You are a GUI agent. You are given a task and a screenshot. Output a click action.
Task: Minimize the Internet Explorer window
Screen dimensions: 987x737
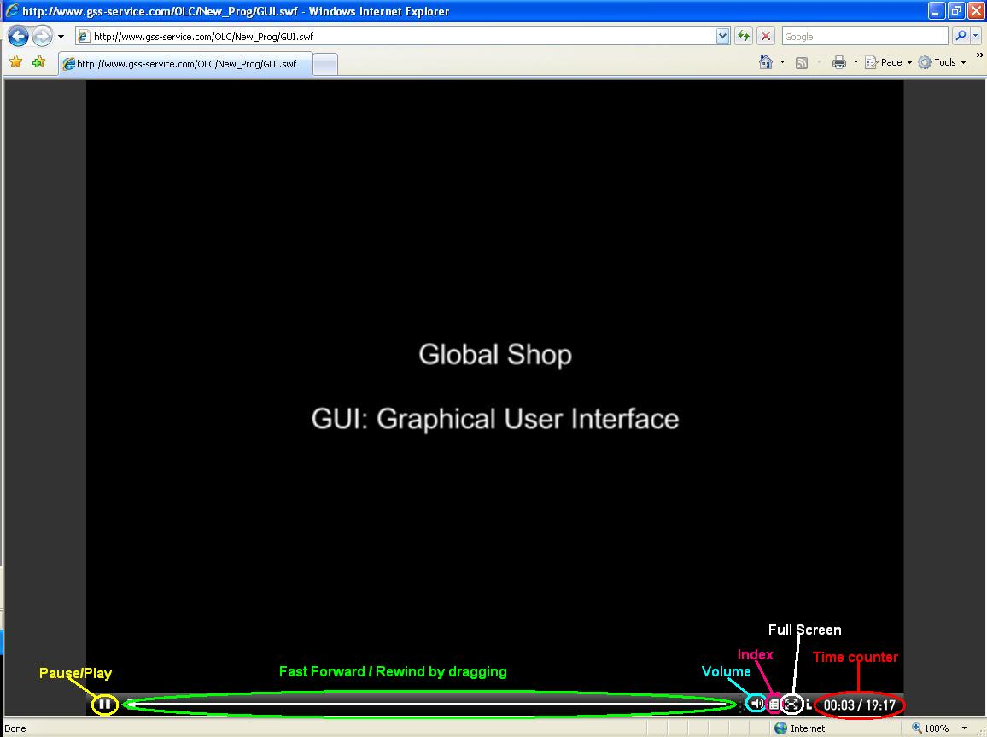936,11
